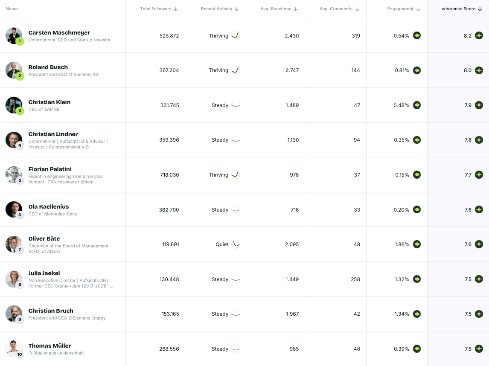489x366 pixels.
Task: Open Christian Klein name link
Action: [49, 102]
